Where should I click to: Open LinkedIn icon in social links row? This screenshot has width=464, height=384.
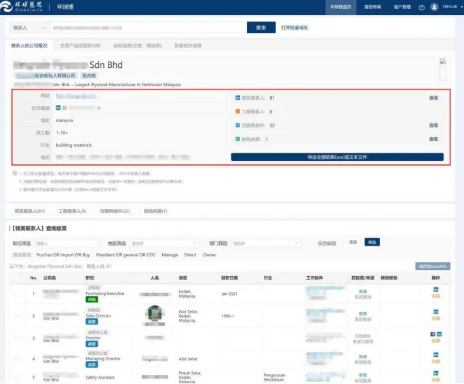coord(58,108)
